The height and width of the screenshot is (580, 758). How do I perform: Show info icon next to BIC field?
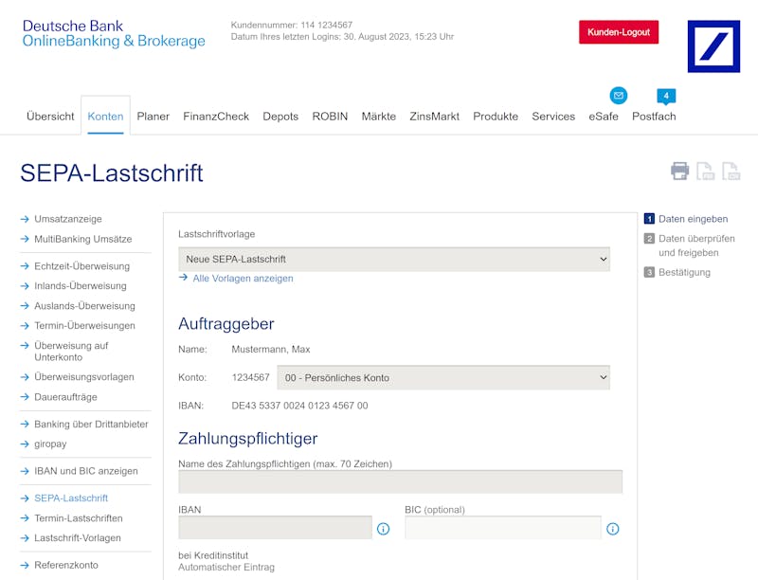(x=612, y=529)
